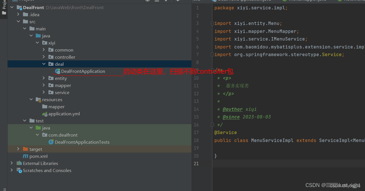Click 'package xiyi.service.impl;' on line 1
Viewport: 365px width, 191px height.
pos(251,8)
